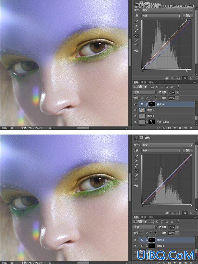Hide the 曲线 4 layer in bottom panel

click(x=135, y=246)
